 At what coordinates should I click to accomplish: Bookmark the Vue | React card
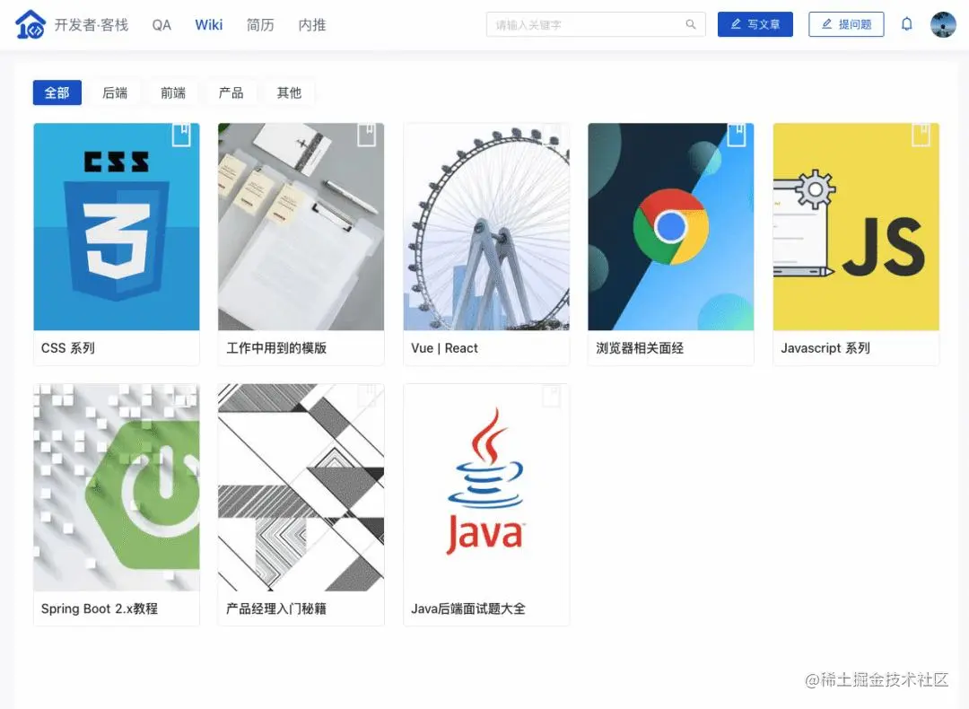(551, 135)
